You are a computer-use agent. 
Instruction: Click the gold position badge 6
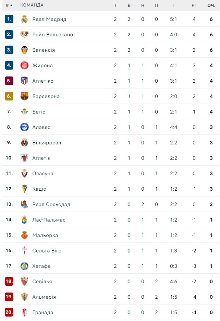(x=9, y=96)
